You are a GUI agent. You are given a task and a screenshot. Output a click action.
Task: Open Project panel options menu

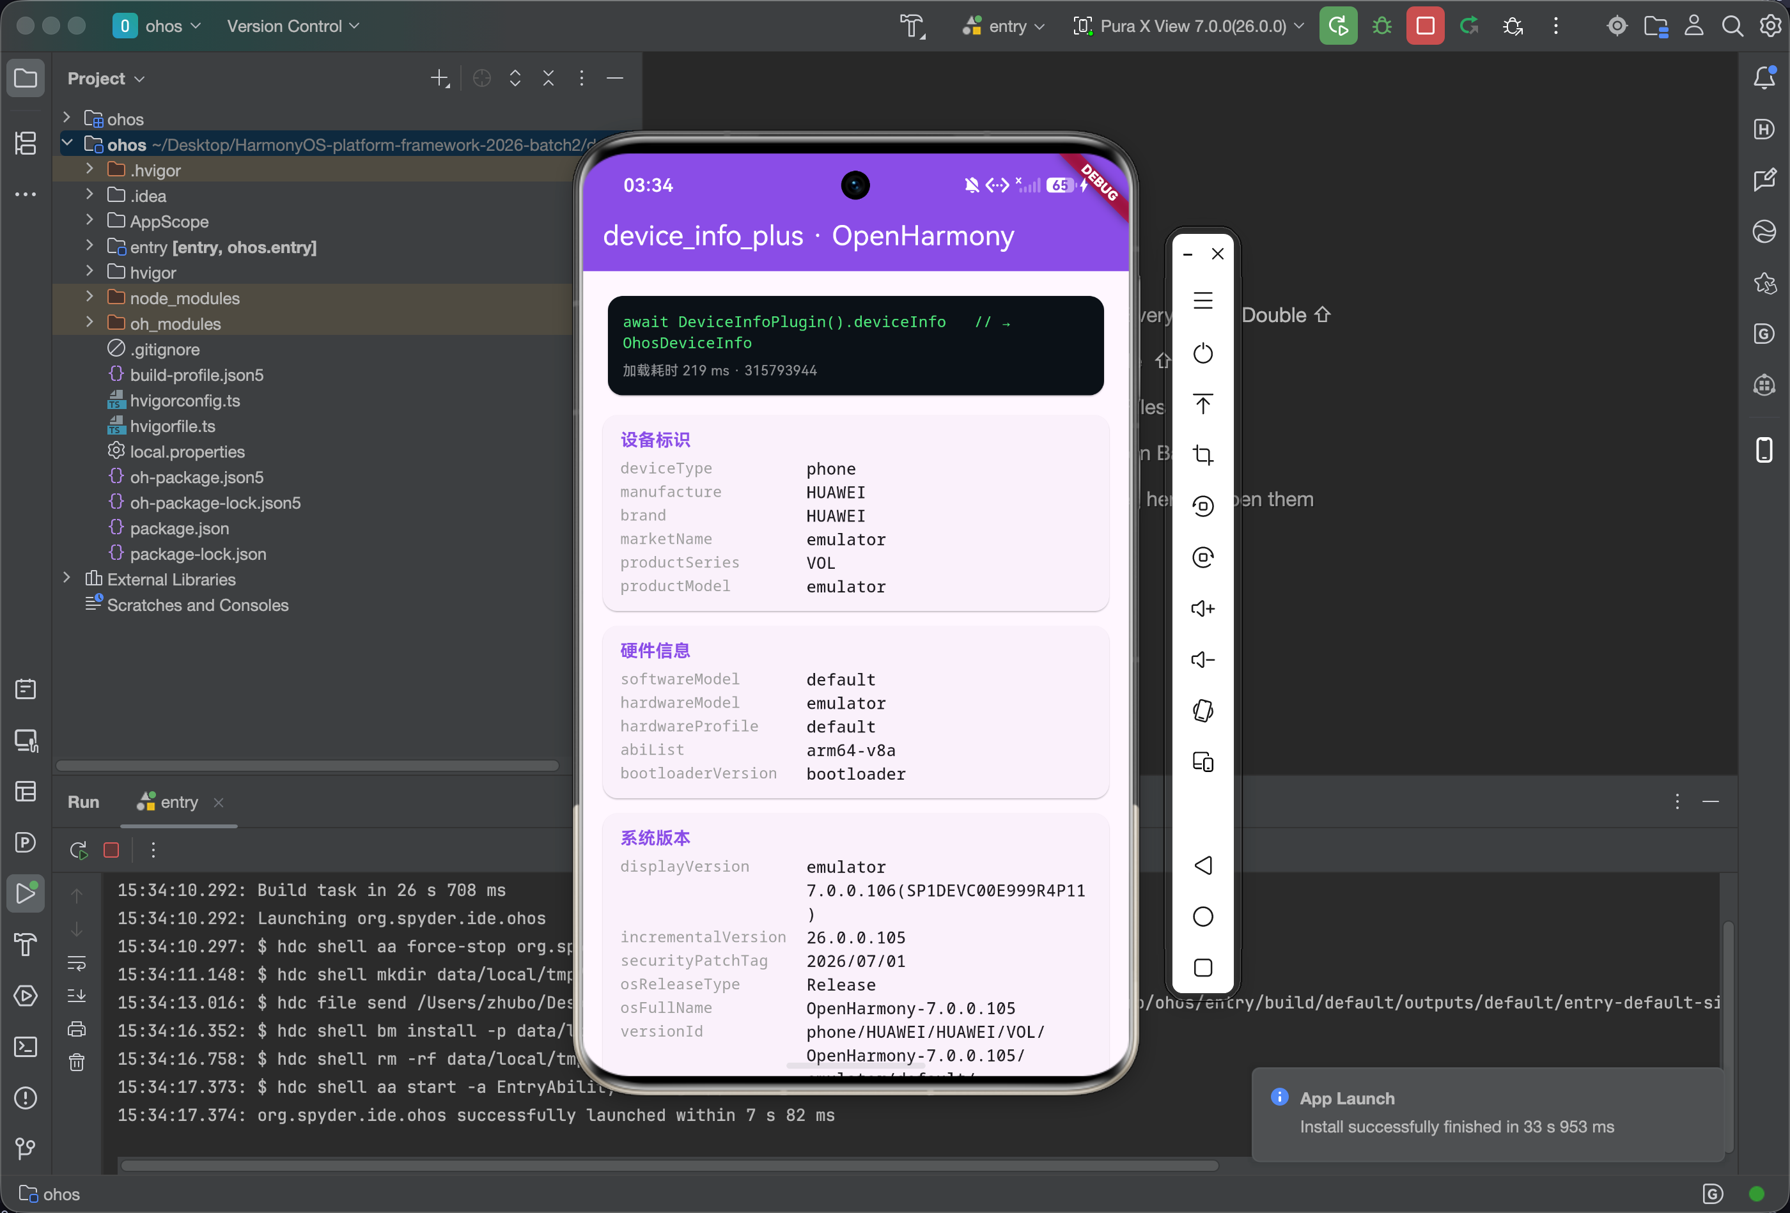[x=582, y=78]
